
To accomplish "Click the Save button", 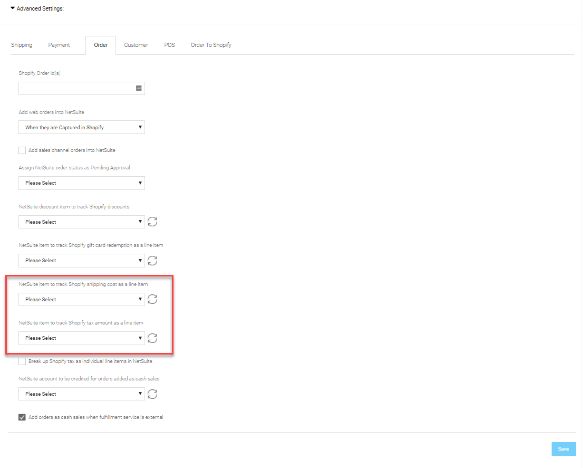I will [x=563, y=449].
